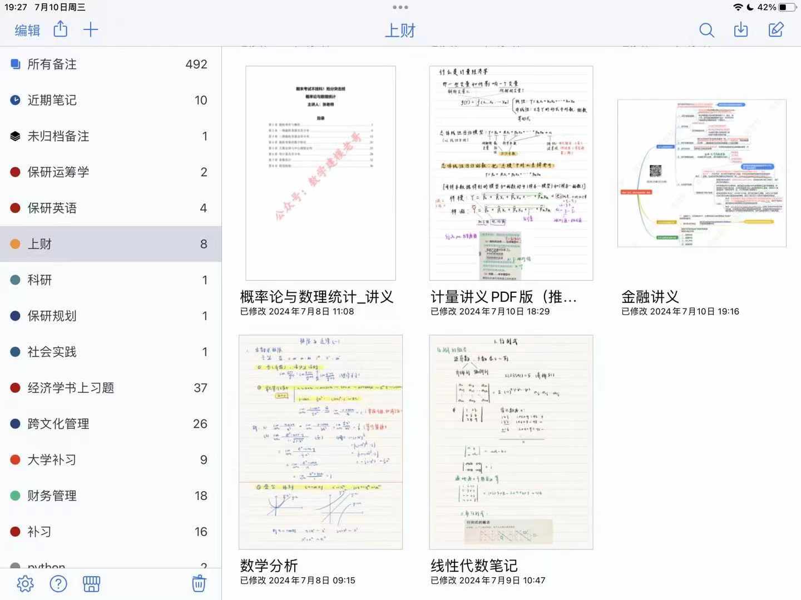Tap the three-dot multitasking control at top
Screen dimensions: 801x600
tap(400, 7)
